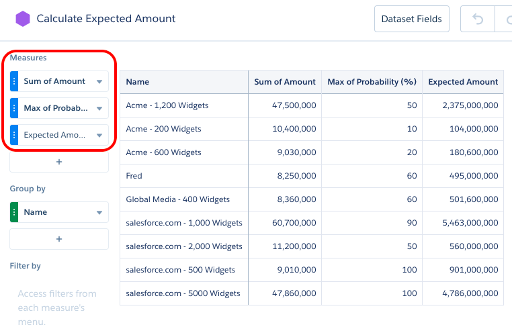Click the Measures section label
Viewport: 512px width, 333px height.
[28, 58]
